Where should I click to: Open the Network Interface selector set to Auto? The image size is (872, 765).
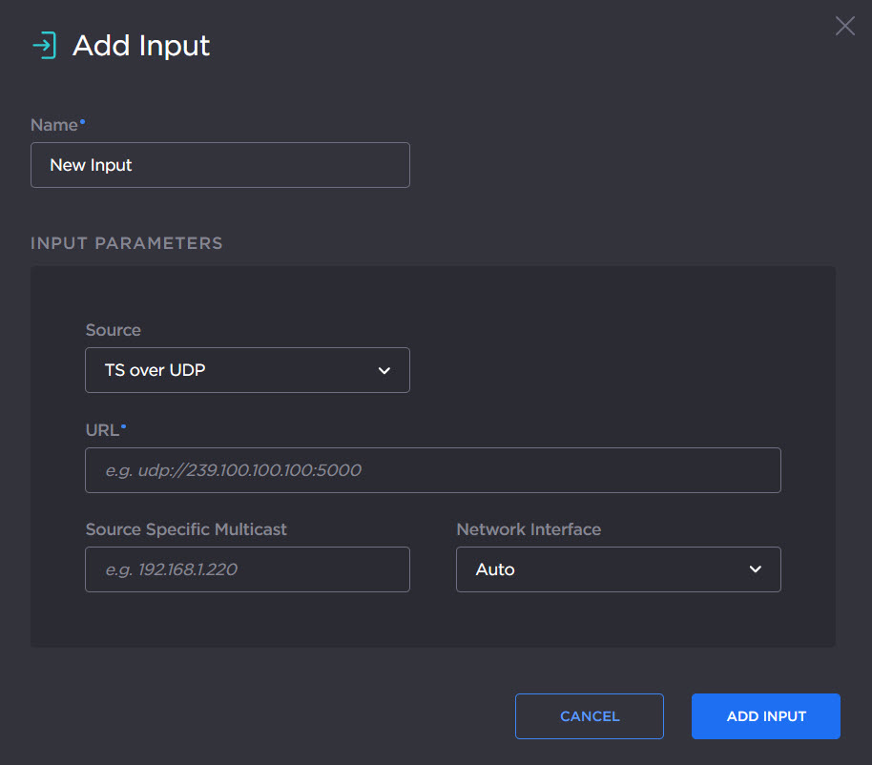pos(618,569)
